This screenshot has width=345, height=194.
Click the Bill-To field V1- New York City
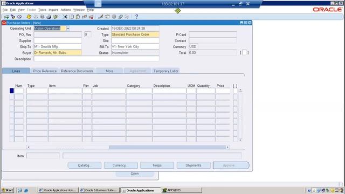click(x=135, y=47)
